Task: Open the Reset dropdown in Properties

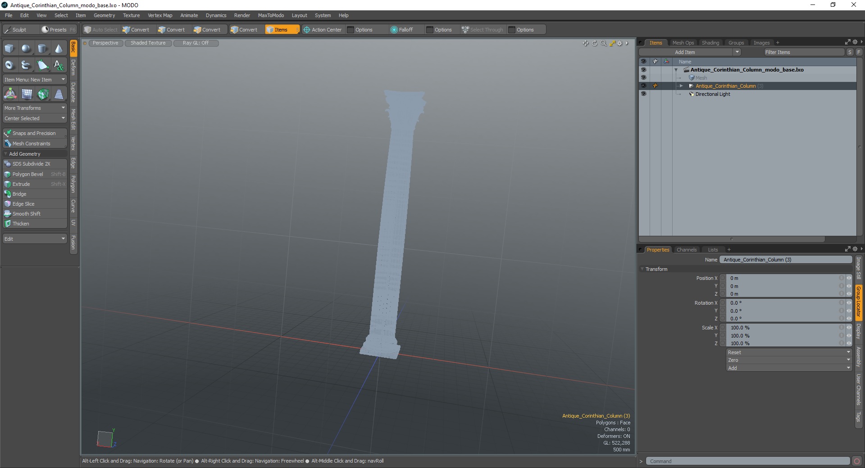Action: [788, 352]
